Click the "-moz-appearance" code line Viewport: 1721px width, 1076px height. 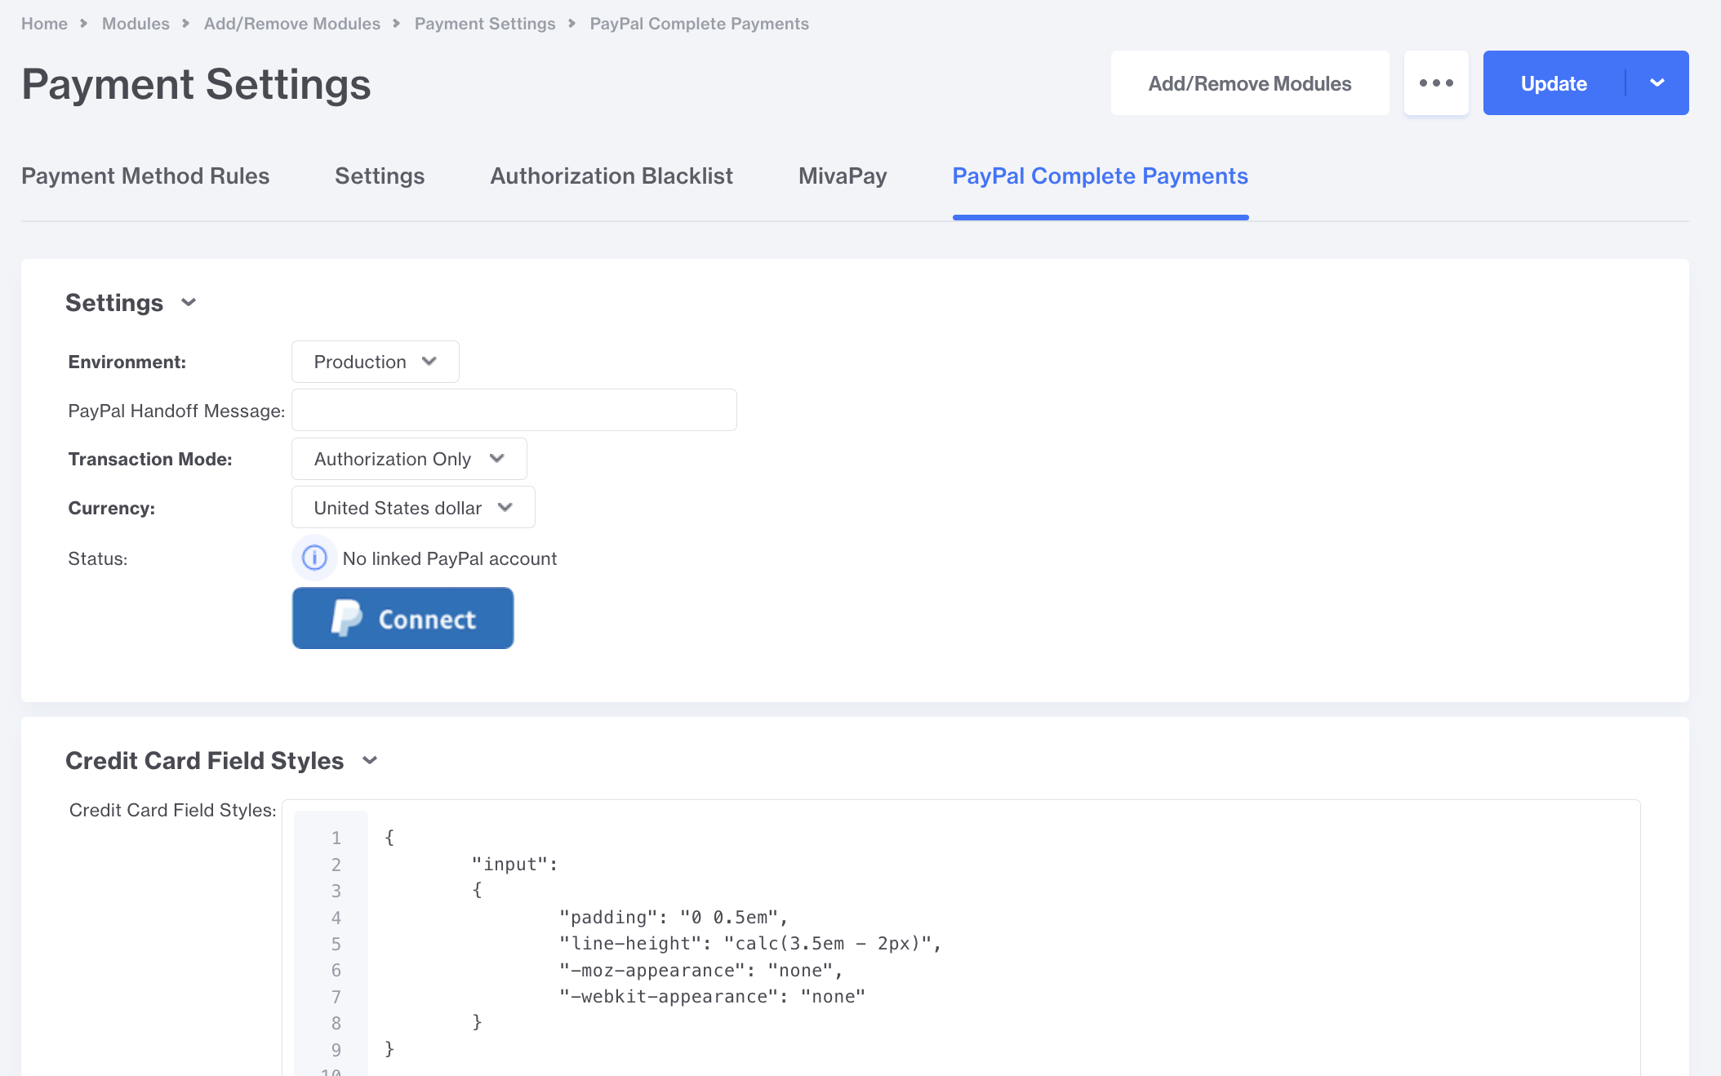click(701, 971)
